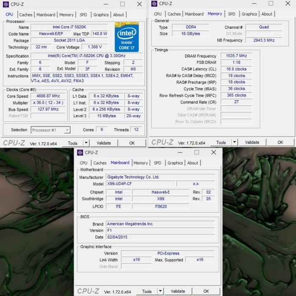Click DRAM Frequency value 1535.7 MHz
This screenshot has width=296, height=296.
(x=236, y=56)
